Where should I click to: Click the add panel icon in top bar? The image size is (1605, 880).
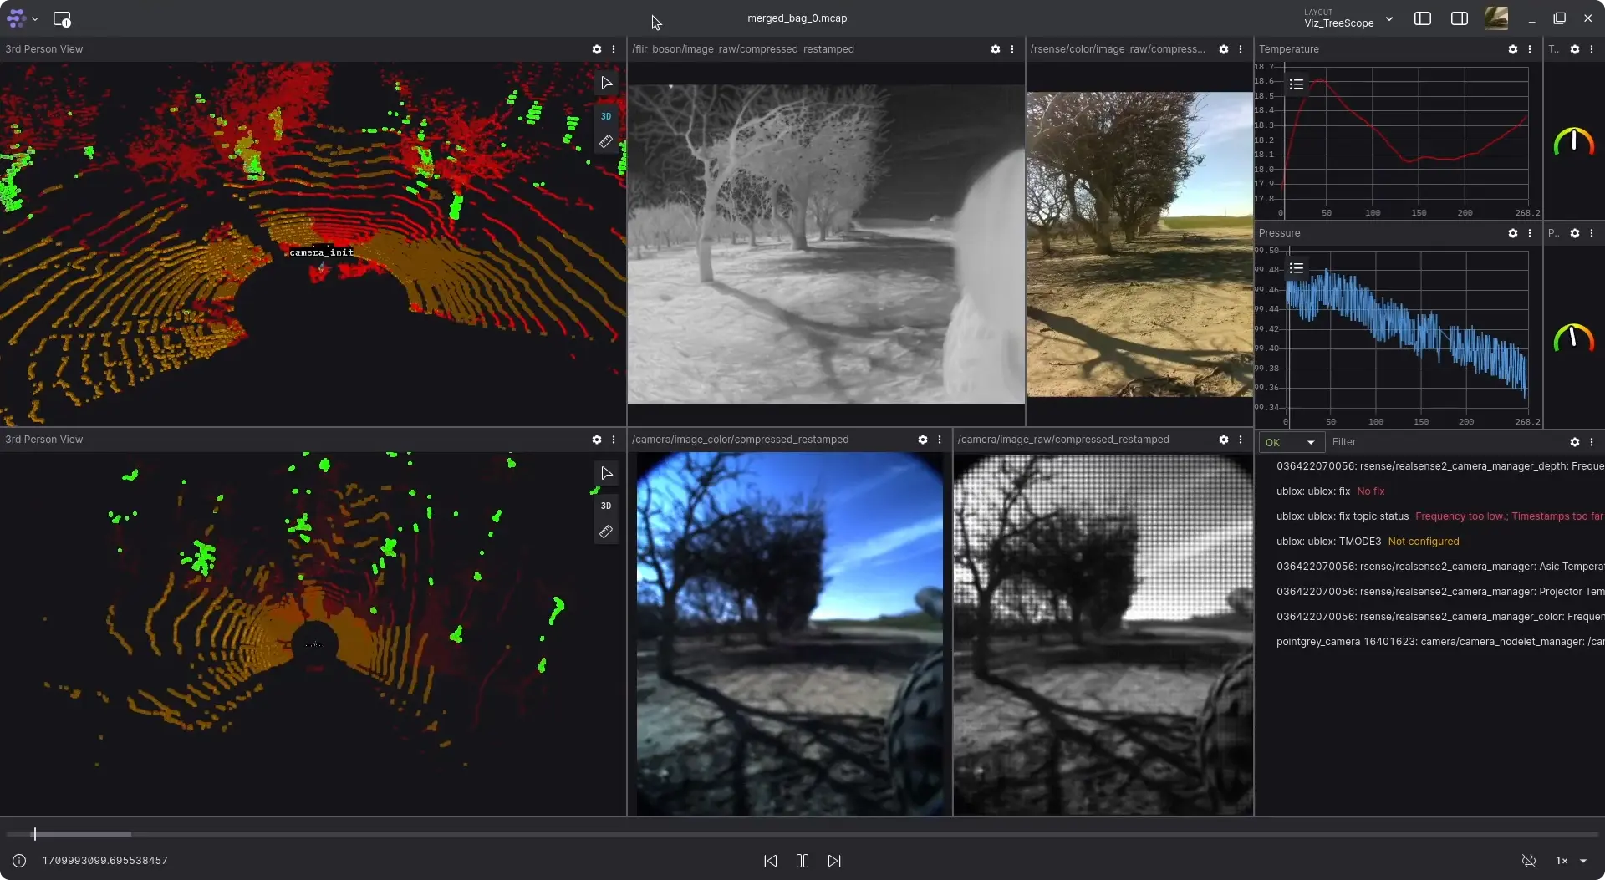click(x=63, y=18)
